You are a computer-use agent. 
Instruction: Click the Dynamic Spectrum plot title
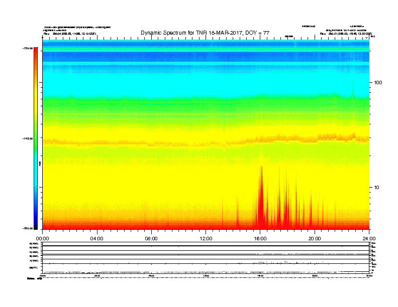(x=205, y=33)
